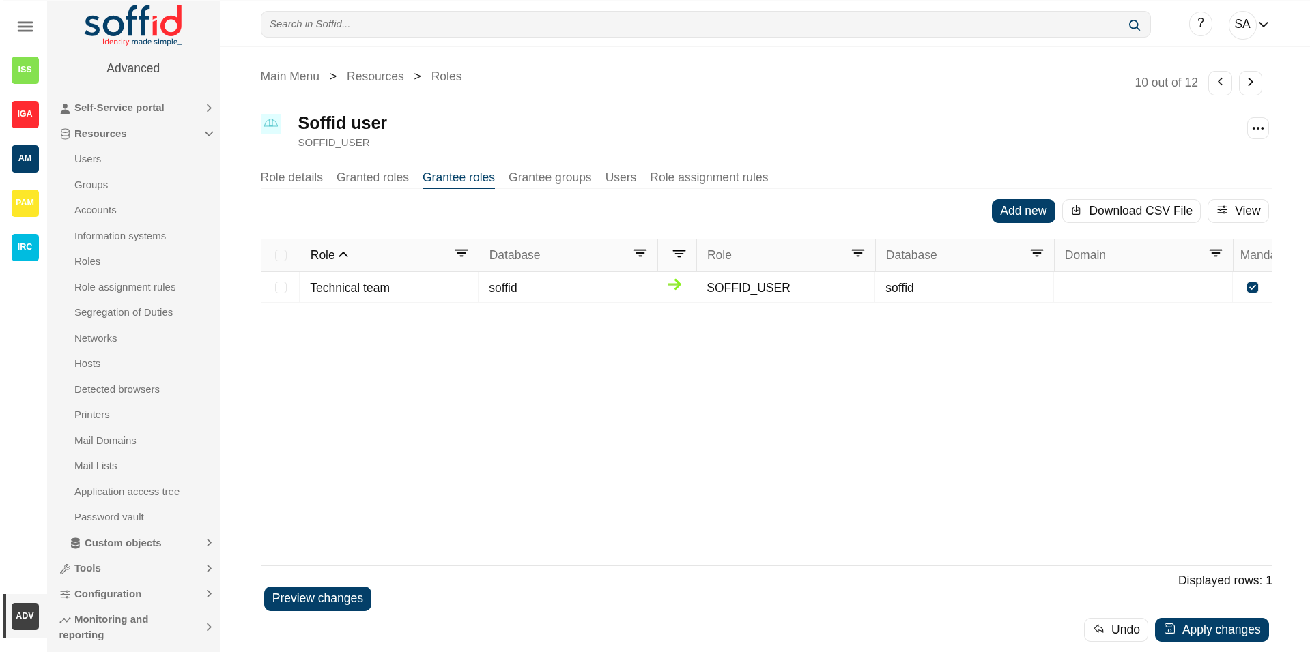Open Networks in the sidebar

96,338
